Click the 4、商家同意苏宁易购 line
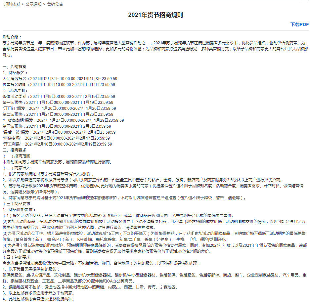This screenshot has width=311, height=303. 125,197
